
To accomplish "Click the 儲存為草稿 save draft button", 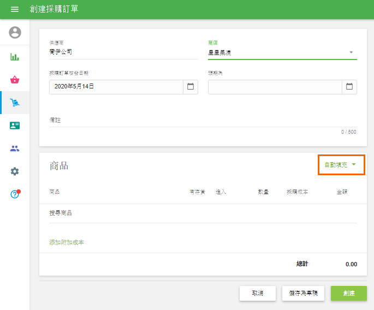I will (x=303, y=293).
